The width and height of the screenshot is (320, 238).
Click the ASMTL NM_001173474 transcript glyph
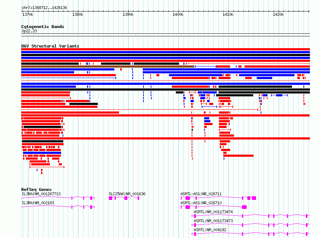(x=251, y=216)
